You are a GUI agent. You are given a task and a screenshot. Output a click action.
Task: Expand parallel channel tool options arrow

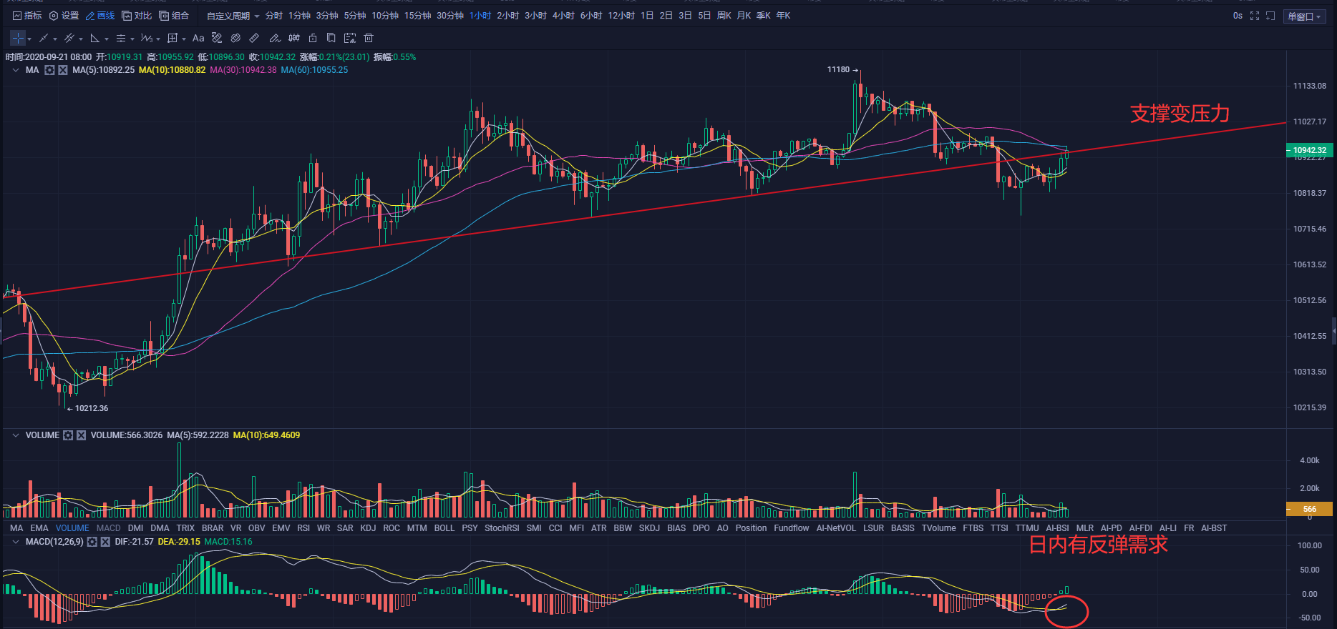point(81,39)
